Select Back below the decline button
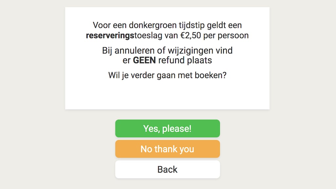Viewport: 336px width, 189px height. click(x=167, y=169)
